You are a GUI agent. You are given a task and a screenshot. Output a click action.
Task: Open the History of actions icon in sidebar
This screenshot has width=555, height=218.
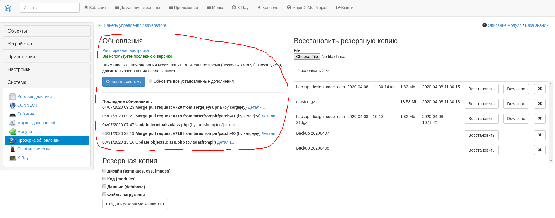(12, 96)
